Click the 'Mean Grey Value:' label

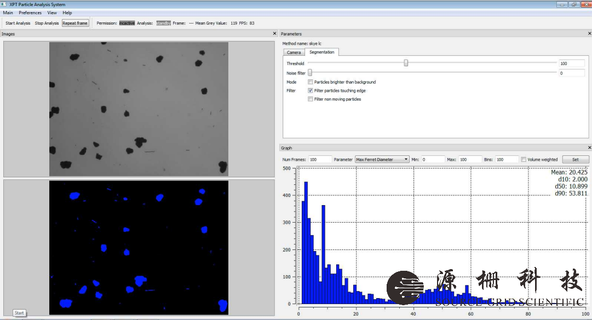tap(211, 23)
